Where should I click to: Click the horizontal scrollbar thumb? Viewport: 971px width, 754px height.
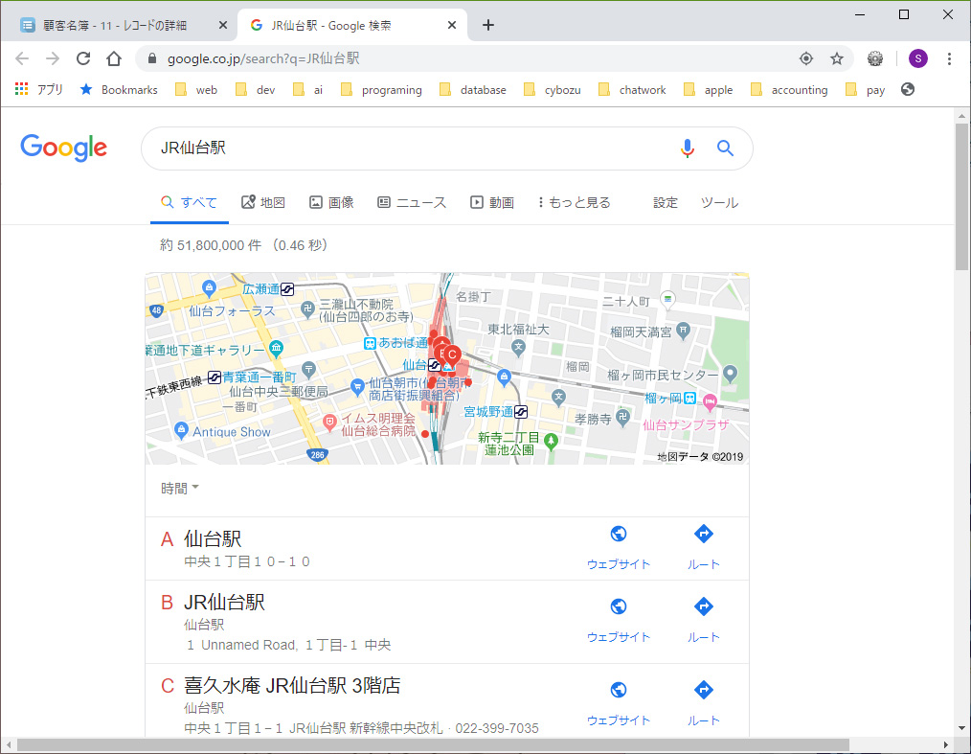(x=433, y=744)
